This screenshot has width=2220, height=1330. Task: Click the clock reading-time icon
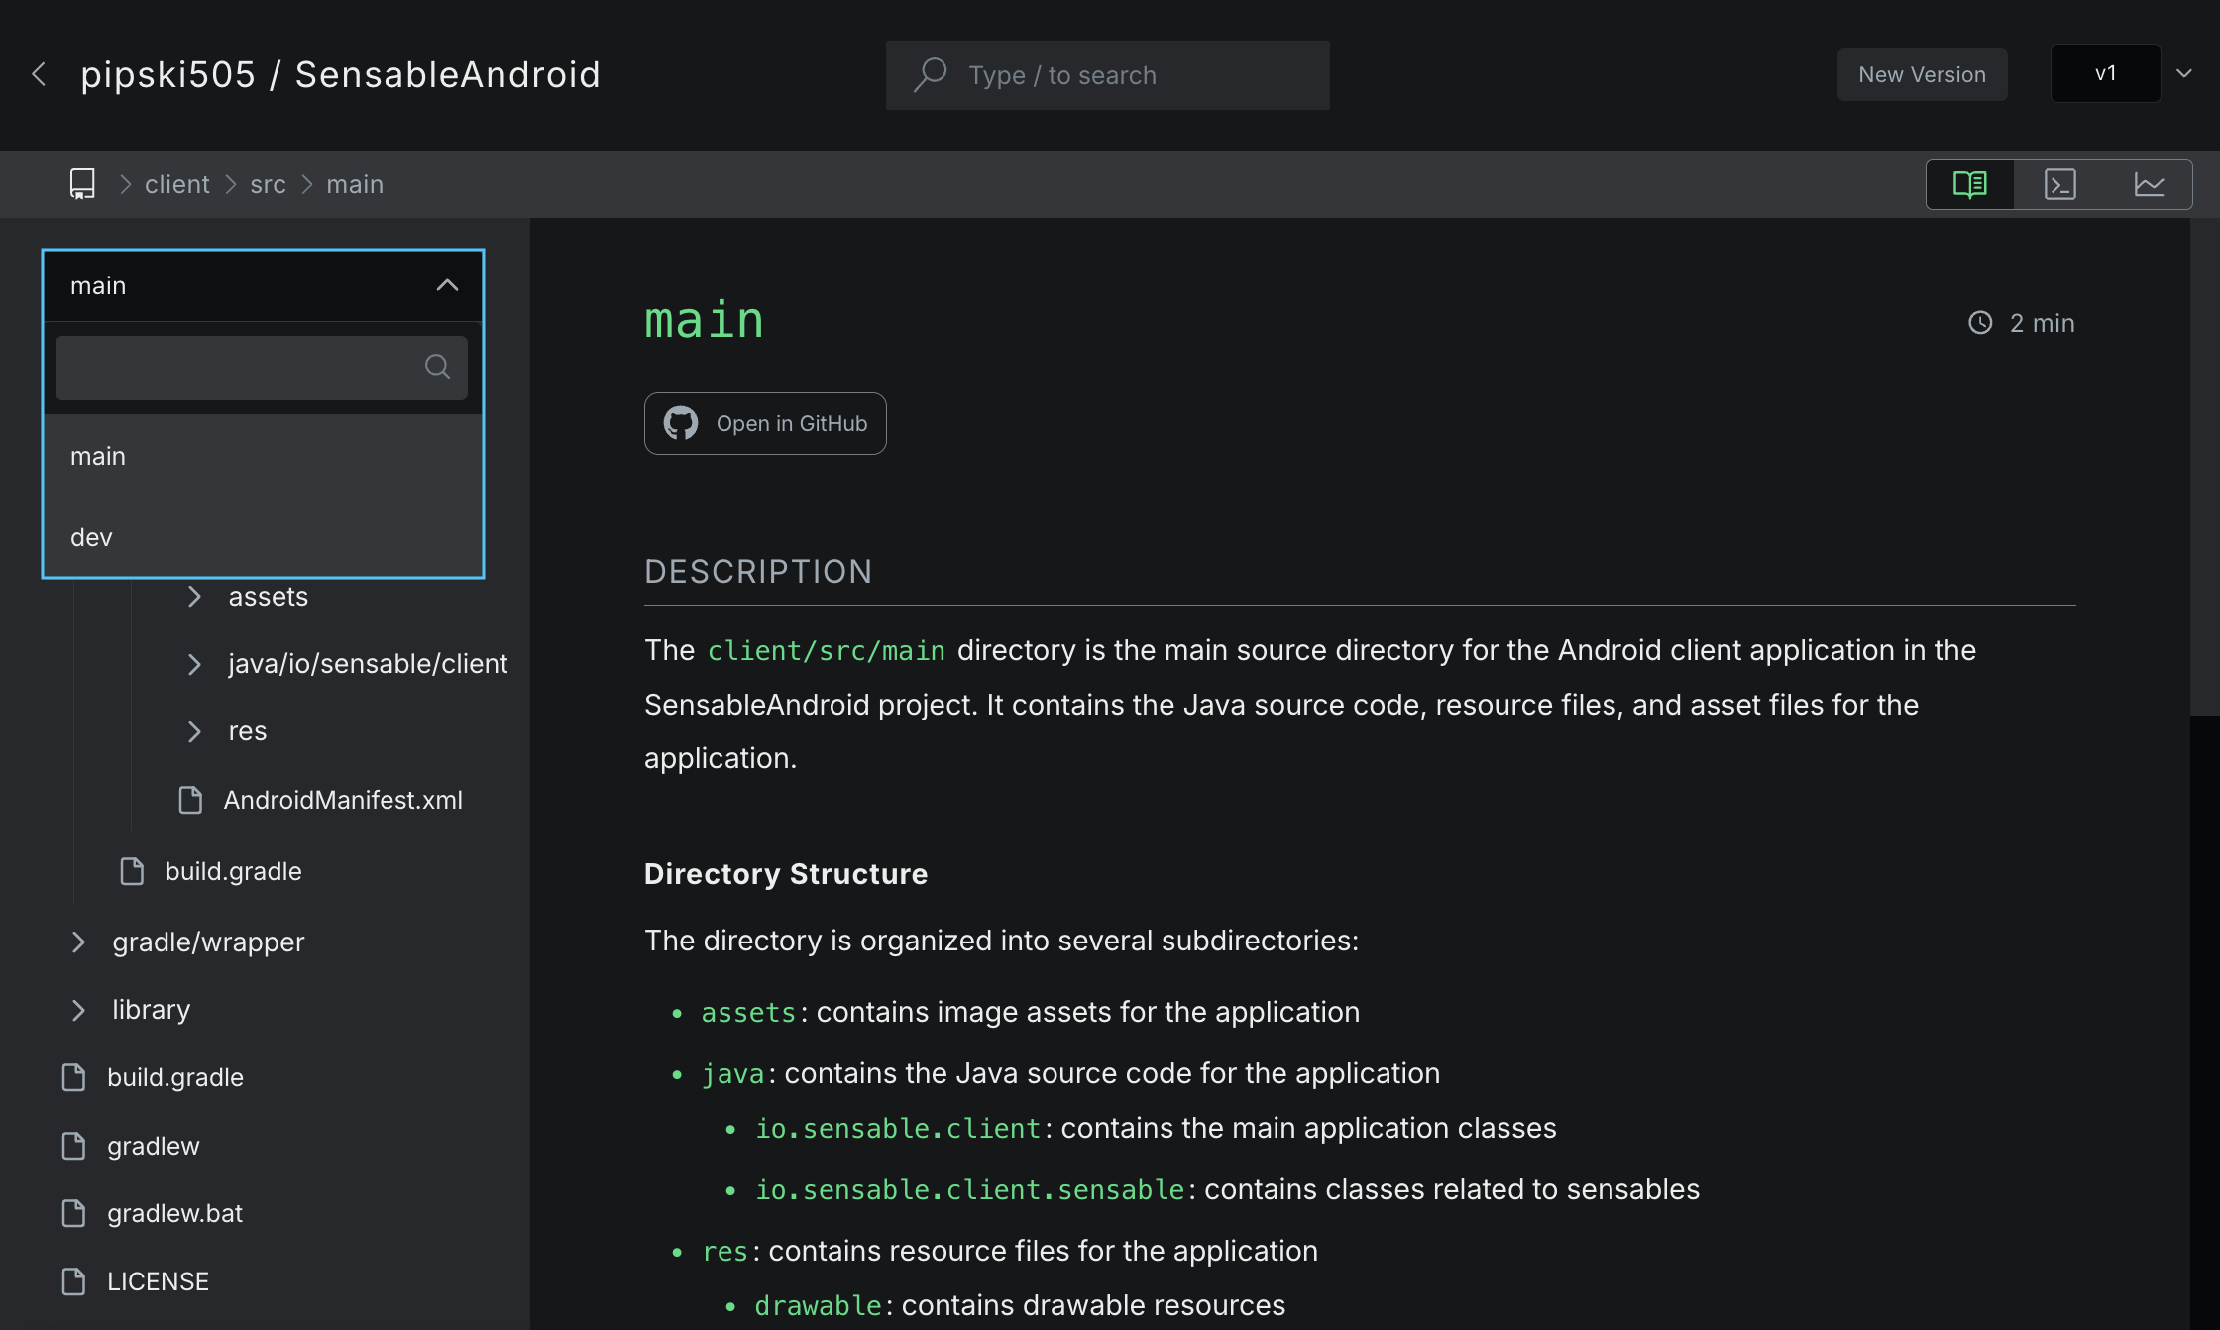[1980, 323]
